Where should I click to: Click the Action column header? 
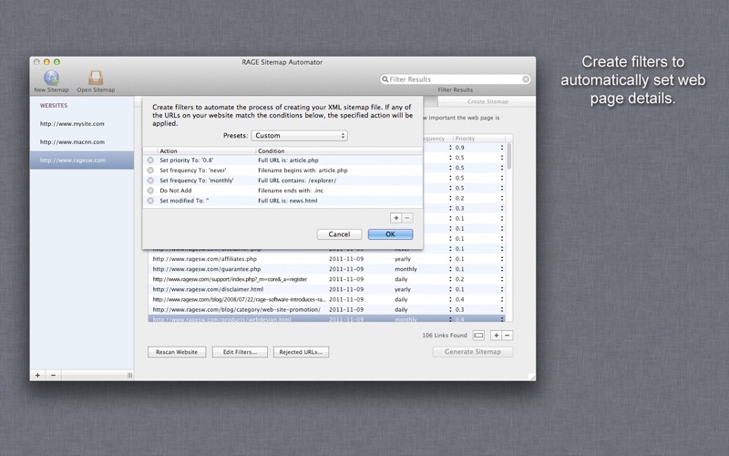click(207, 150)
